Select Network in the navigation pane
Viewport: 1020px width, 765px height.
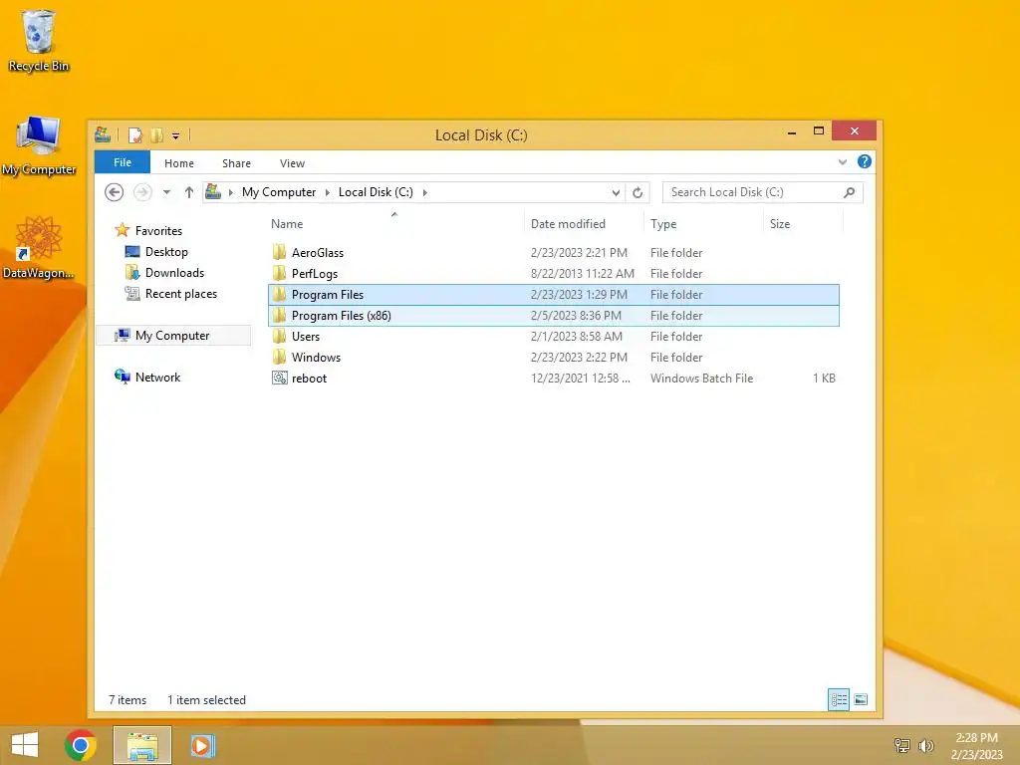pos(157,378)
